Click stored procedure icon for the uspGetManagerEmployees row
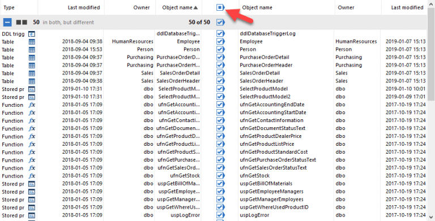The width and height of the screenshot is (435, 221). [32, 200]
